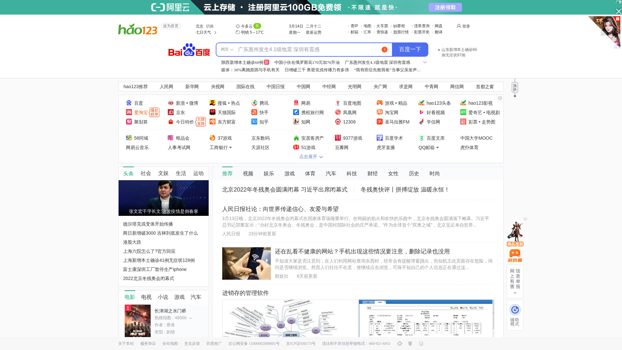Expand the 七日天气 arrow
The width and height of the screenshot is (622, 350).
point(215,32)
